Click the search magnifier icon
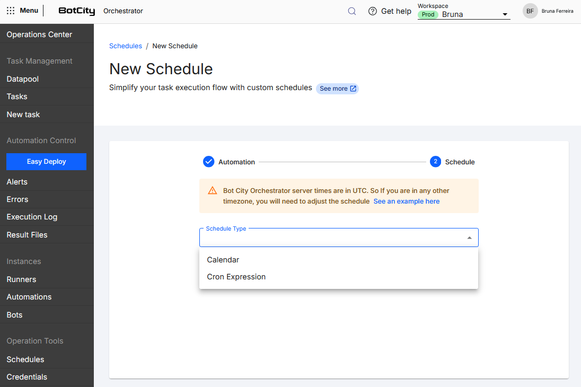This screenshot has height=387, width=581. point(352,11)
